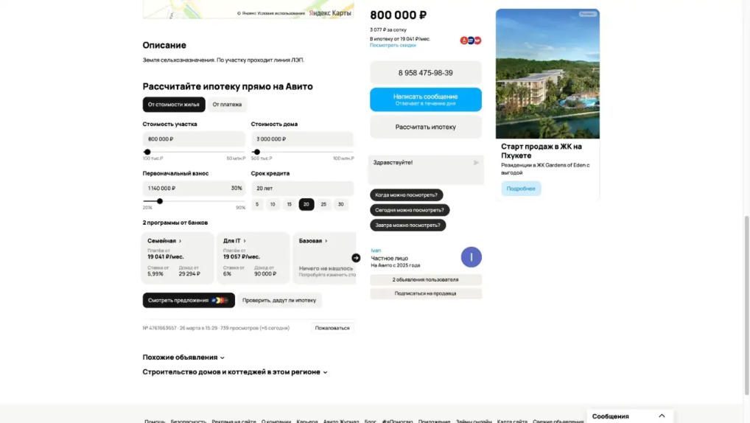This screenshot has width=750, height=423.
Task: Click the page vertical scrollbar
Action: coord(746,305)
